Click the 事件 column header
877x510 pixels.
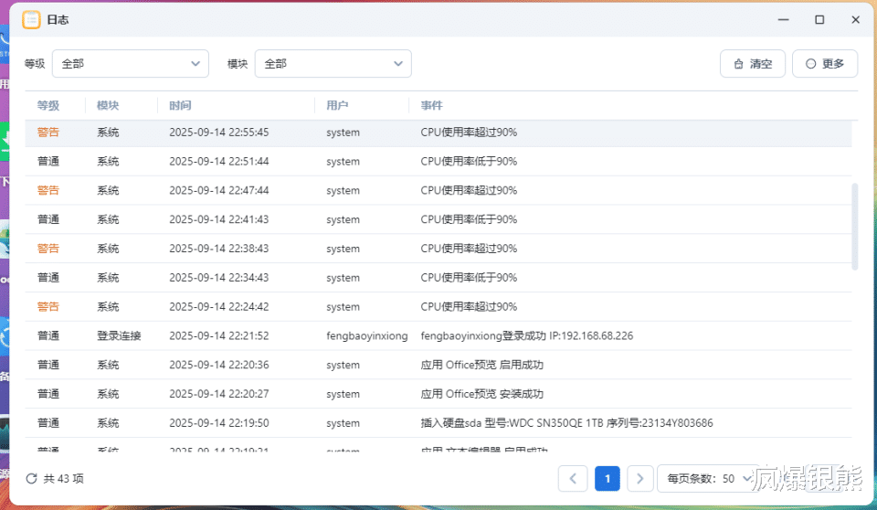pyautogui.click(x=432, y=105)
